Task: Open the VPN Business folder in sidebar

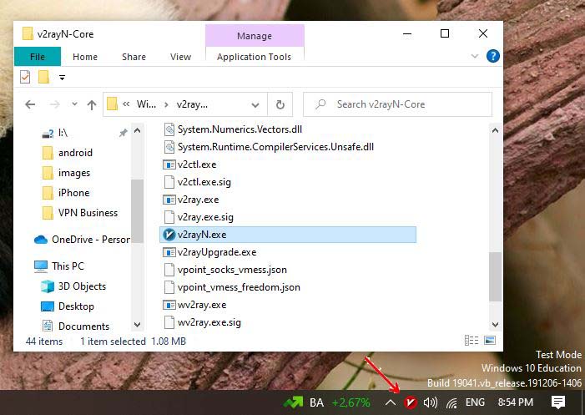Action: click(88, 212)
